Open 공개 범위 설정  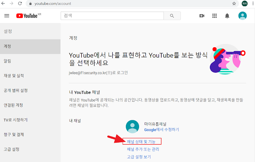(30, 91)
